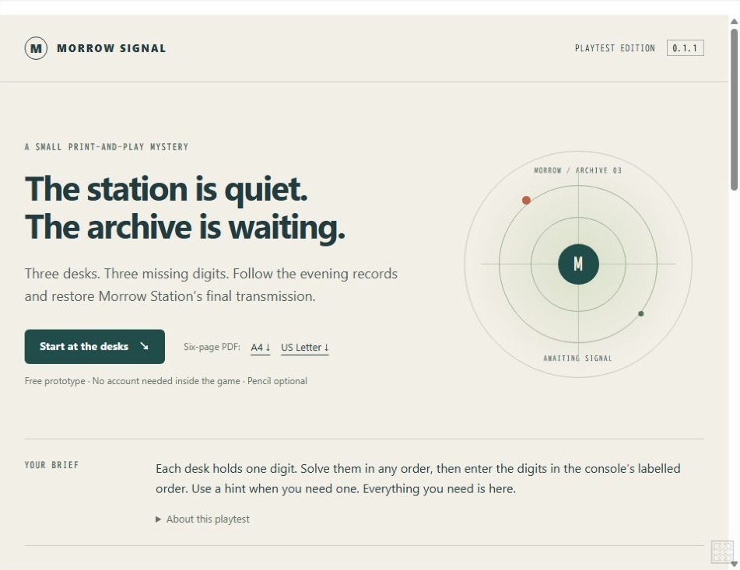Click the small green dot on radar orbit

click(x=641, y=313)
